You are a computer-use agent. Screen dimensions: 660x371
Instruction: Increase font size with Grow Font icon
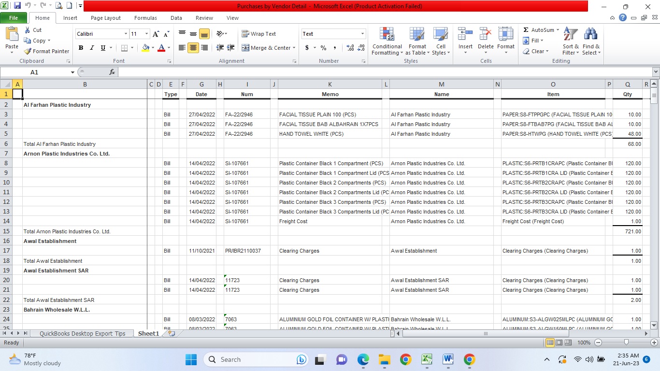tap(156, 34)
